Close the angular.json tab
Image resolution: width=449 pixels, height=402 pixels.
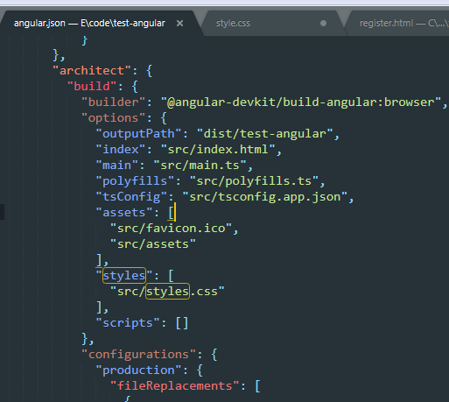(x=180, y=24)
